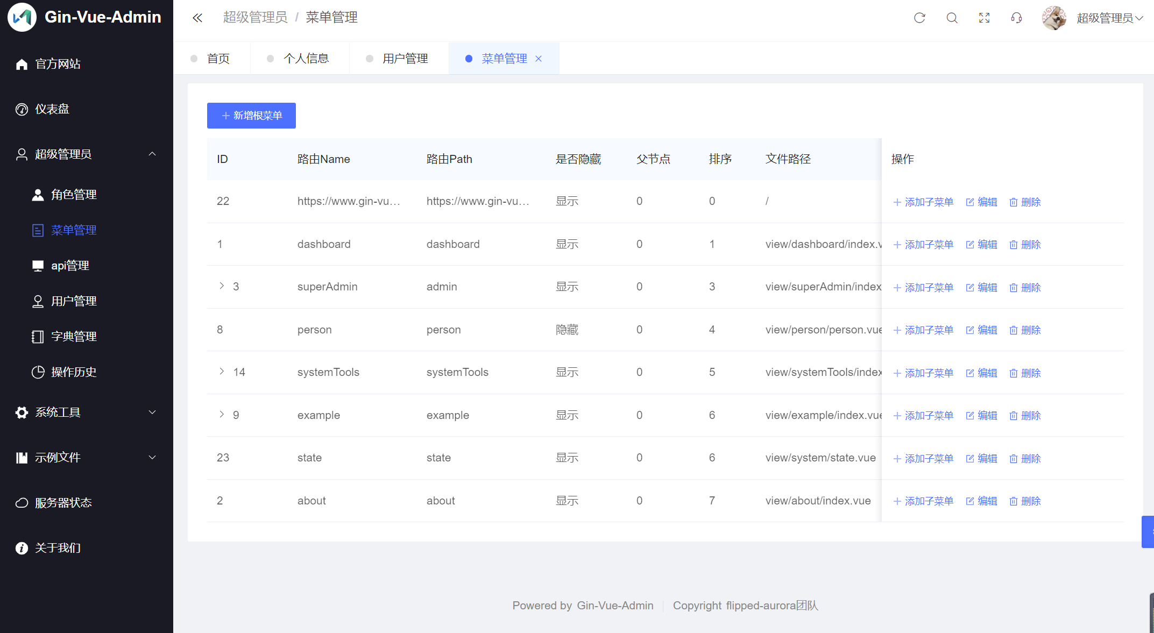Click the user avatar image
Viewport: 1154px width, 633px height.
pos(1054,18)
